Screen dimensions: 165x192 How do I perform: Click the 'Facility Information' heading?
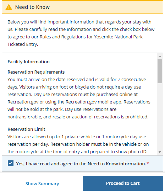[29, 62]
